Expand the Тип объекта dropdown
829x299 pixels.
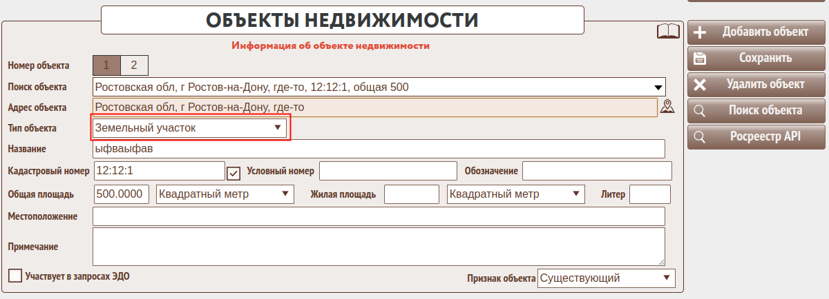coord(190,128)
